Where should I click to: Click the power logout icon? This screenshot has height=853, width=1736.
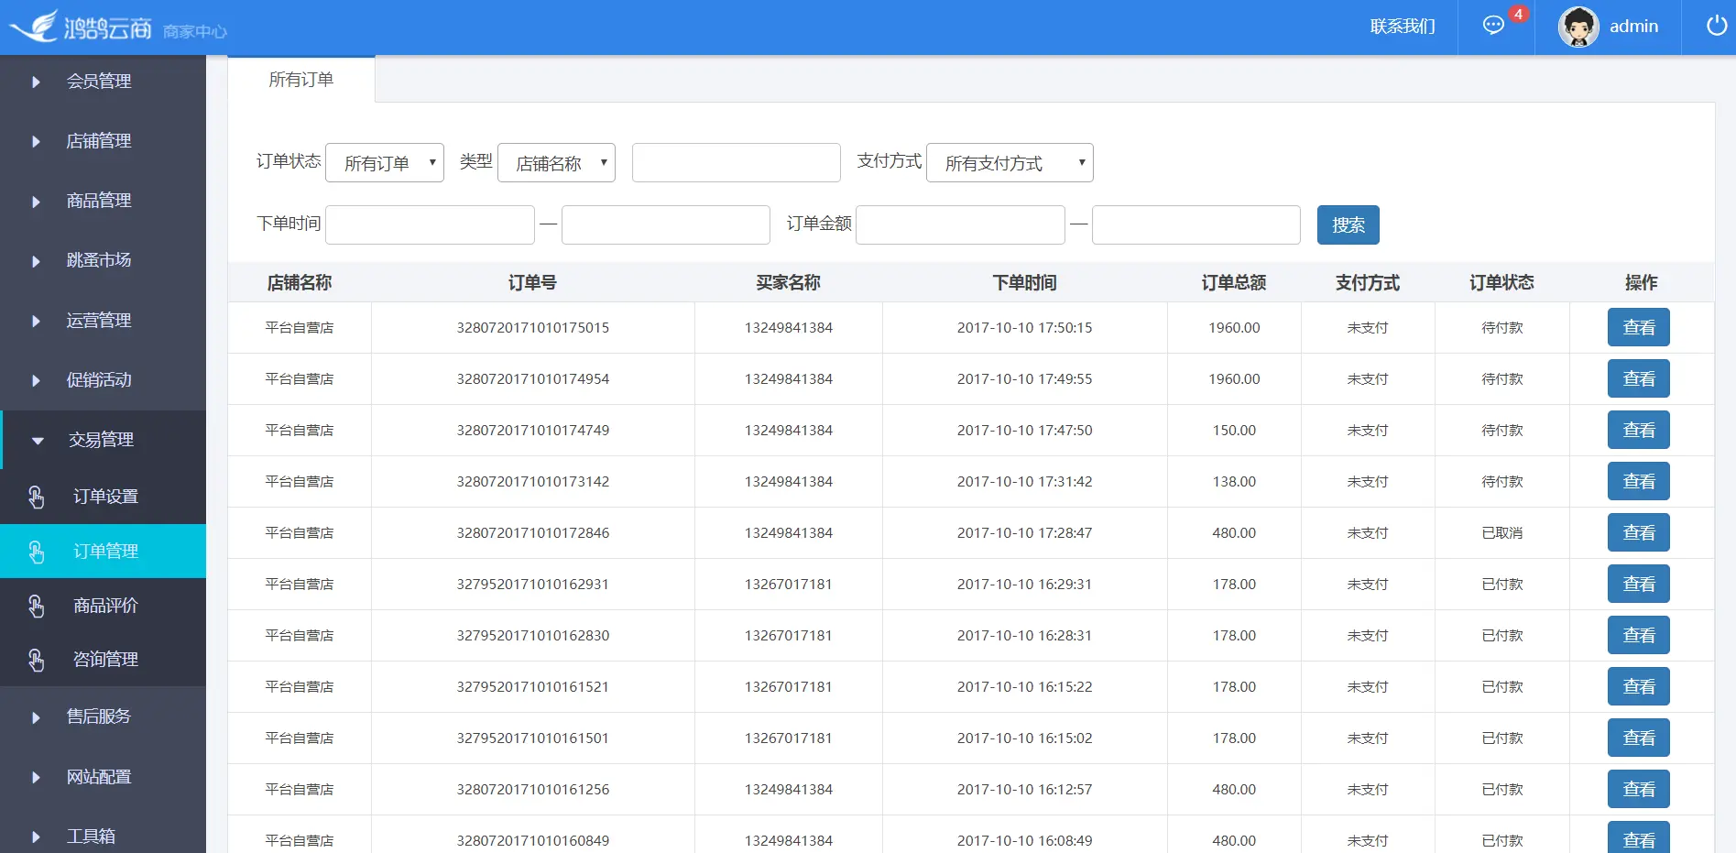(1717, 26)
